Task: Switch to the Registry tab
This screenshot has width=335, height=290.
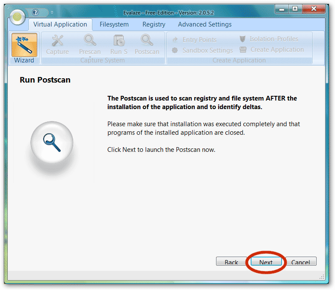Action: pos(154,24)
